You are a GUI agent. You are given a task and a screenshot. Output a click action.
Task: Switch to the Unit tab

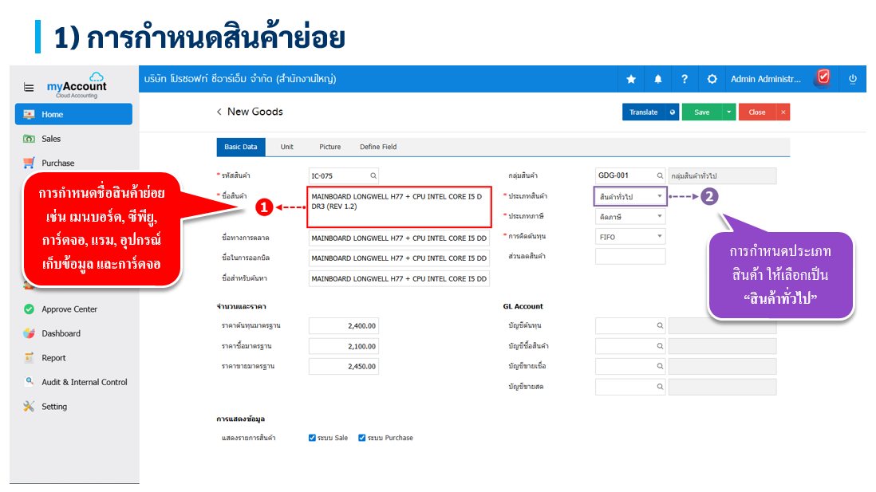click(x=286, y=147)
